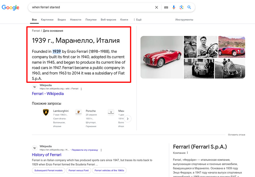Click Оставить отзыв feedback link
This screenshot has height=177, width=255.
coord(236,135)
